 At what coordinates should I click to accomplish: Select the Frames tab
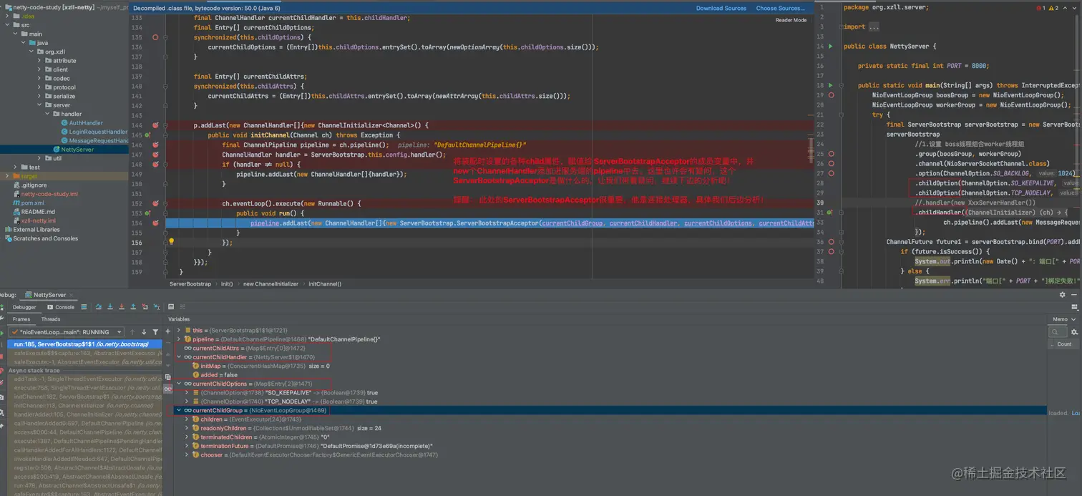click(21, 319)
